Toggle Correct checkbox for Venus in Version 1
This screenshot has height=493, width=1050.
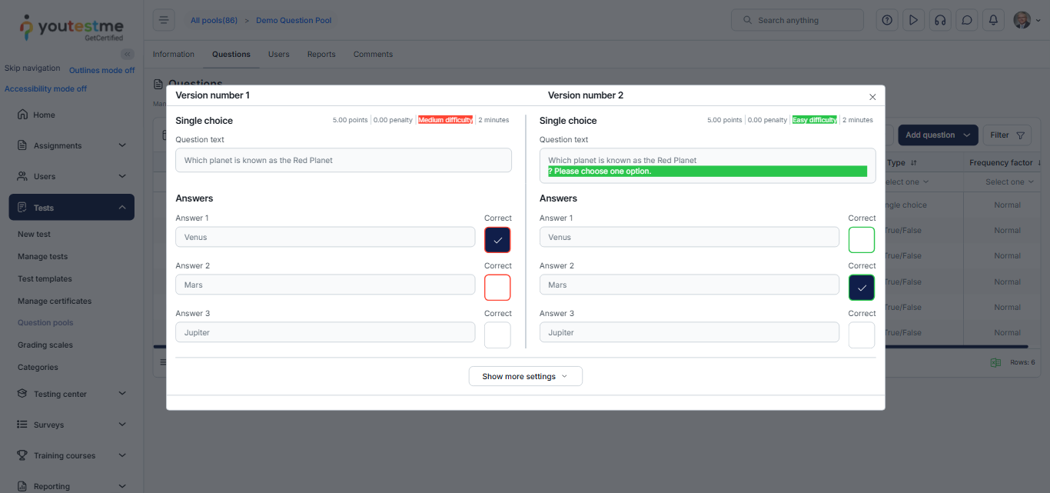click(x=497, y=240)
